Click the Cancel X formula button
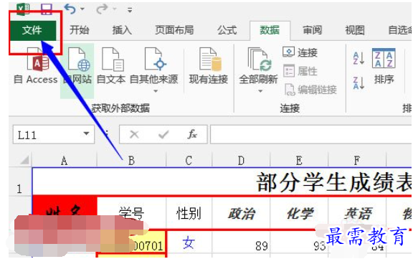Screen dimensions: 413x259 pos(134,135)
